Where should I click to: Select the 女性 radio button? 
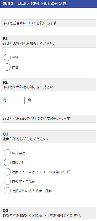tap(7, 67)
